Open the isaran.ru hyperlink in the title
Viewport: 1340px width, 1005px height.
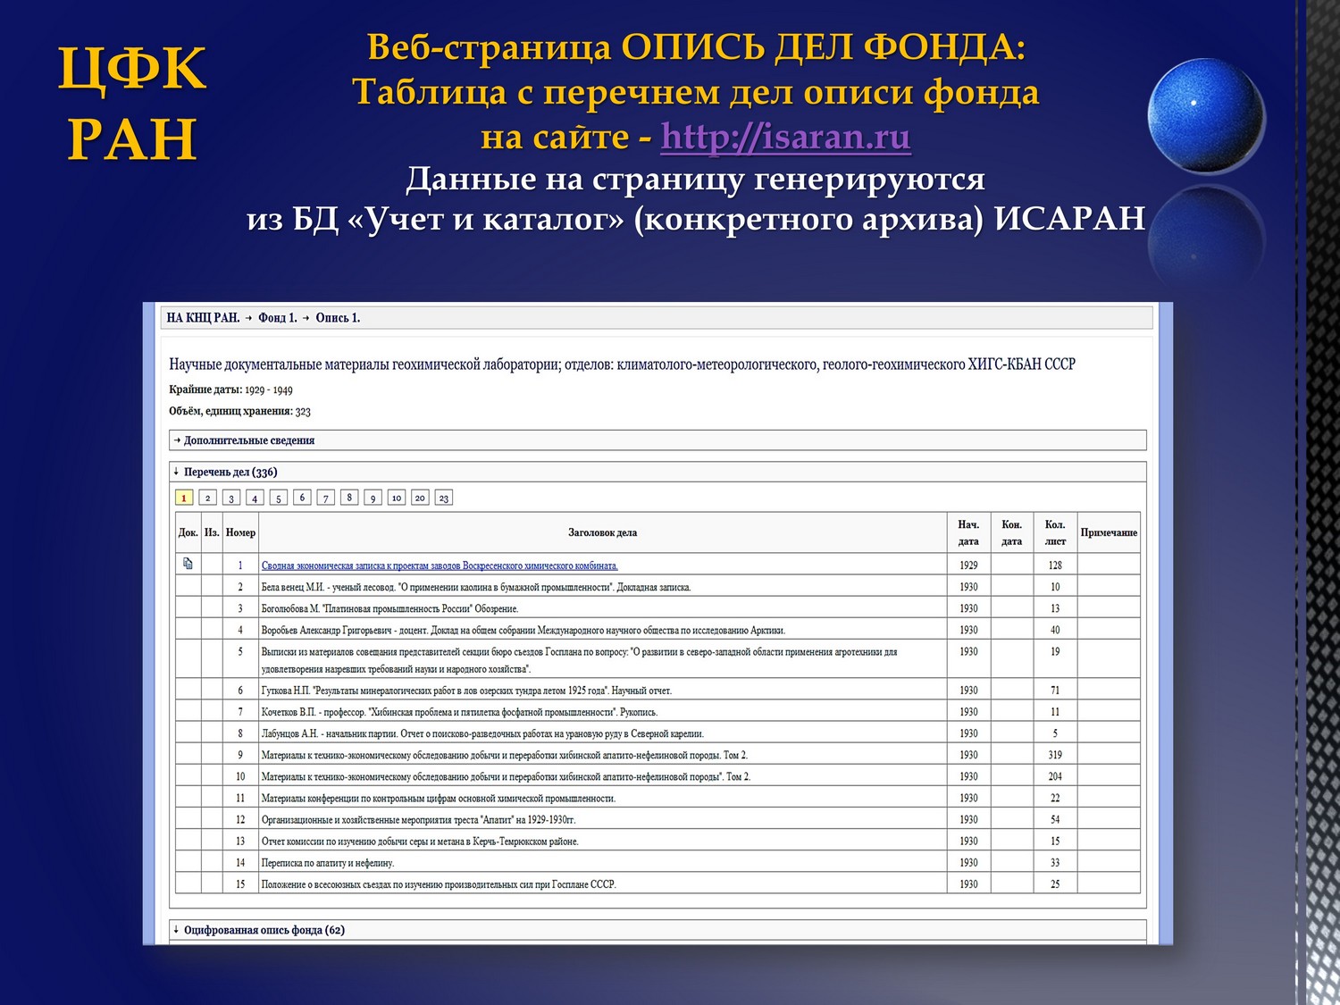tap(785, 137)
